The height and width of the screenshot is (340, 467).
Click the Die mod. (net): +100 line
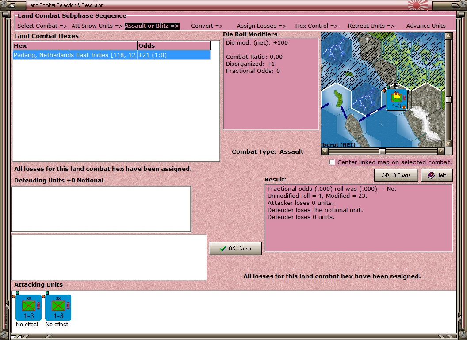(x=257, y=42)
